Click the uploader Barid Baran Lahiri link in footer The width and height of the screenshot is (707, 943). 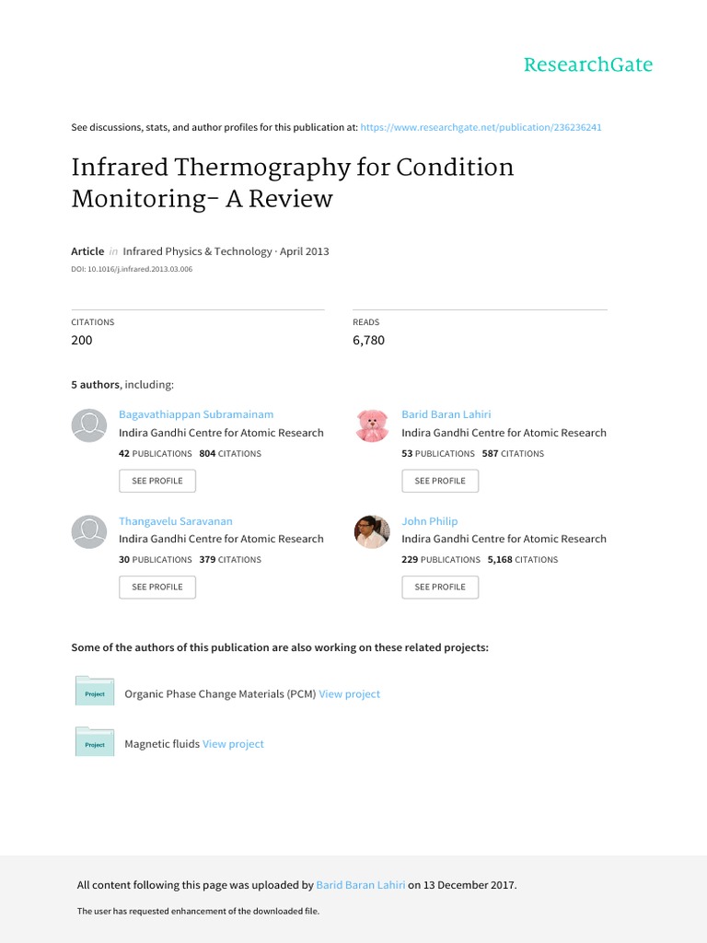pos(360,885)
